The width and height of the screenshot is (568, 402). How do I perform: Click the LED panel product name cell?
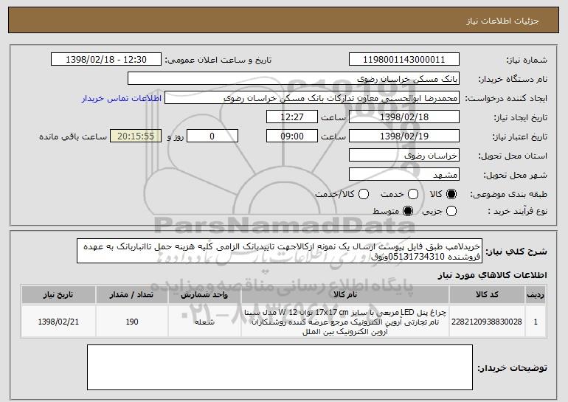345,322
